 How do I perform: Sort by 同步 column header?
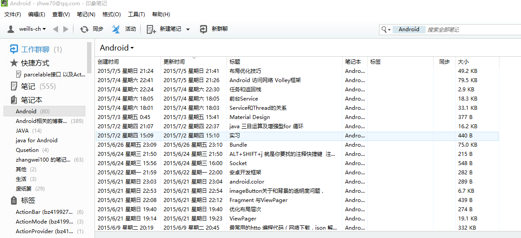coord(444,62)
